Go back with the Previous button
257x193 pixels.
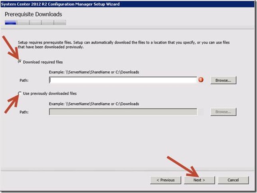point(165,180)
